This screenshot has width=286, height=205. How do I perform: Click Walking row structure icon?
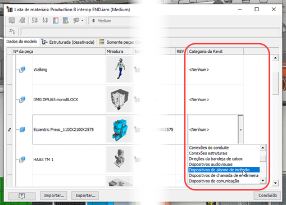138,70
